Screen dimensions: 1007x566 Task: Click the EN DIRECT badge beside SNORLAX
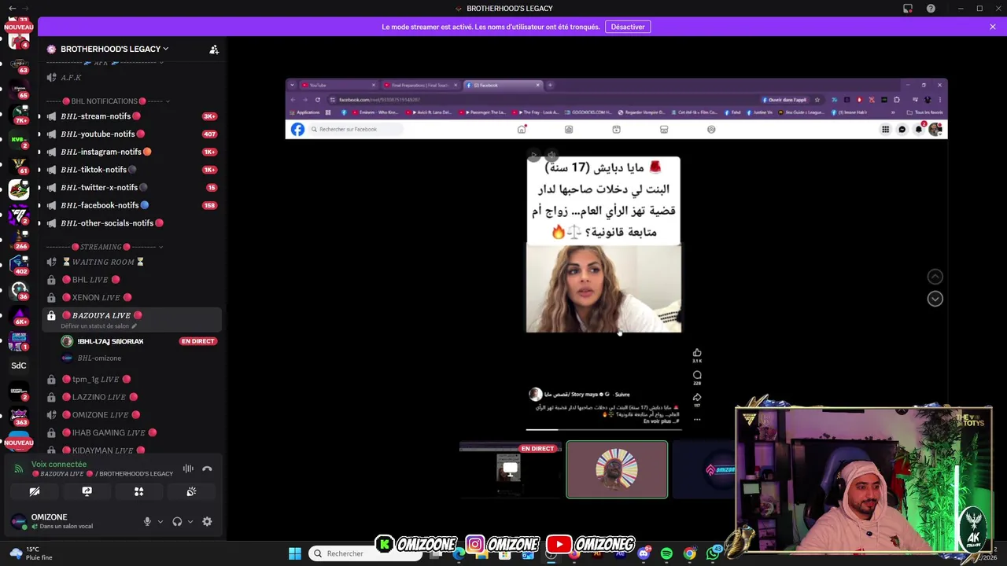tap(198, 341)
